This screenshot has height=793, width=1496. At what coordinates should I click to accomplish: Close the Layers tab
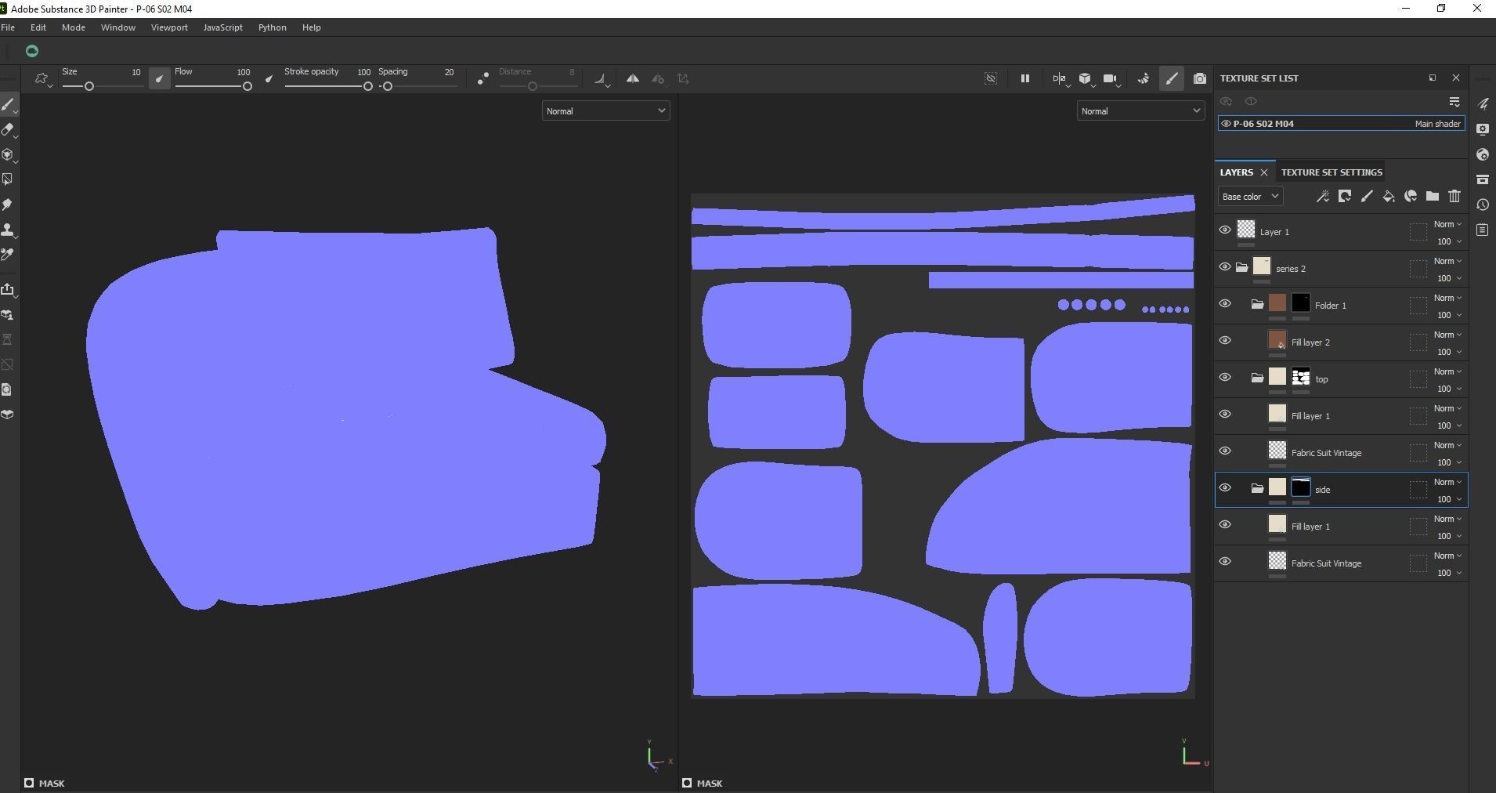click(x=1263, y=172)
